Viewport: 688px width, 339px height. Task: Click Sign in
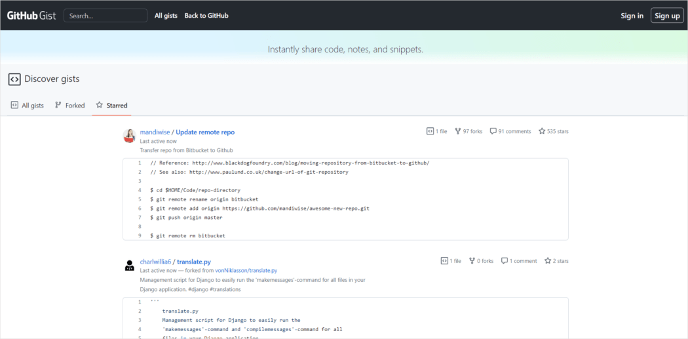tap(632, 16)
